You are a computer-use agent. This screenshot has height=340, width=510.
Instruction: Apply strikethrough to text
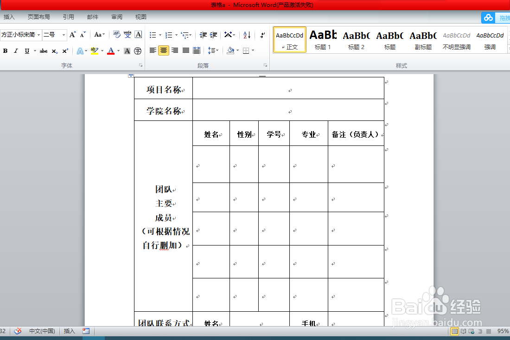[44, 50]
